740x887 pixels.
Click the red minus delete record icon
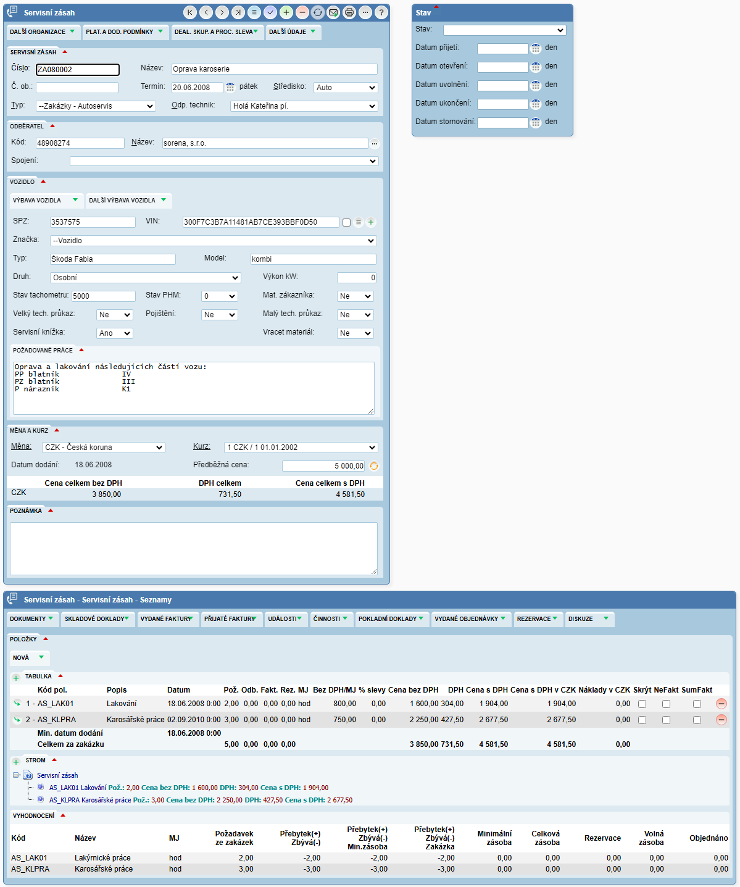(302, 12)
